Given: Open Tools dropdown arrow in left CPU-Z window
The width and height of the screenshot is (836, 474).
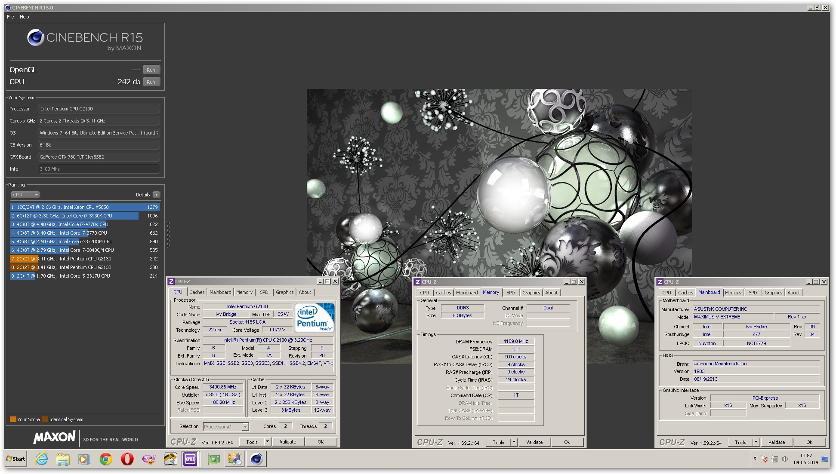Looking at the screenshot, I should coord(267,442).
